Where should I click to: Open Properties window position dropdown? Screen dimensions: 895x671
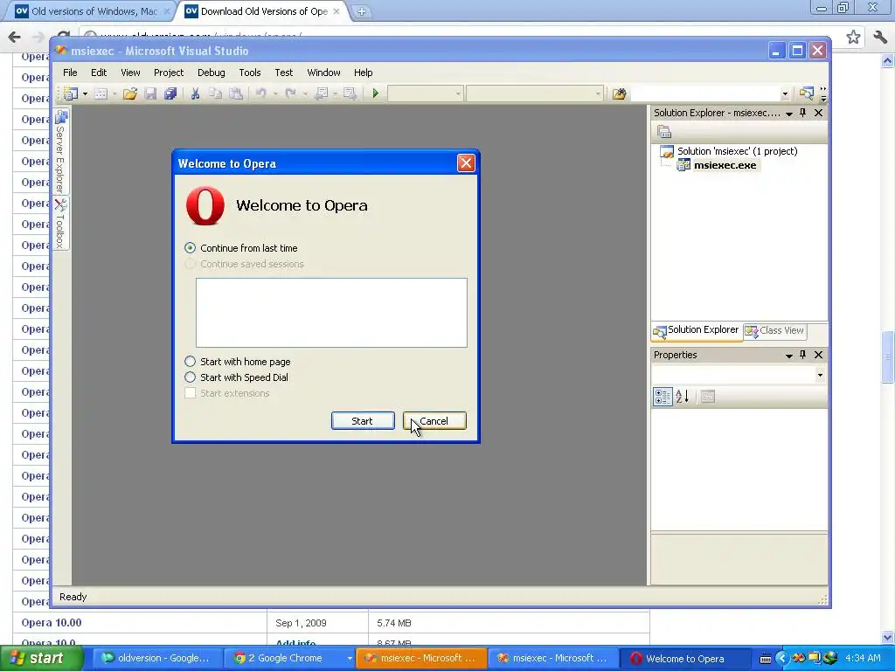(789, 356)
